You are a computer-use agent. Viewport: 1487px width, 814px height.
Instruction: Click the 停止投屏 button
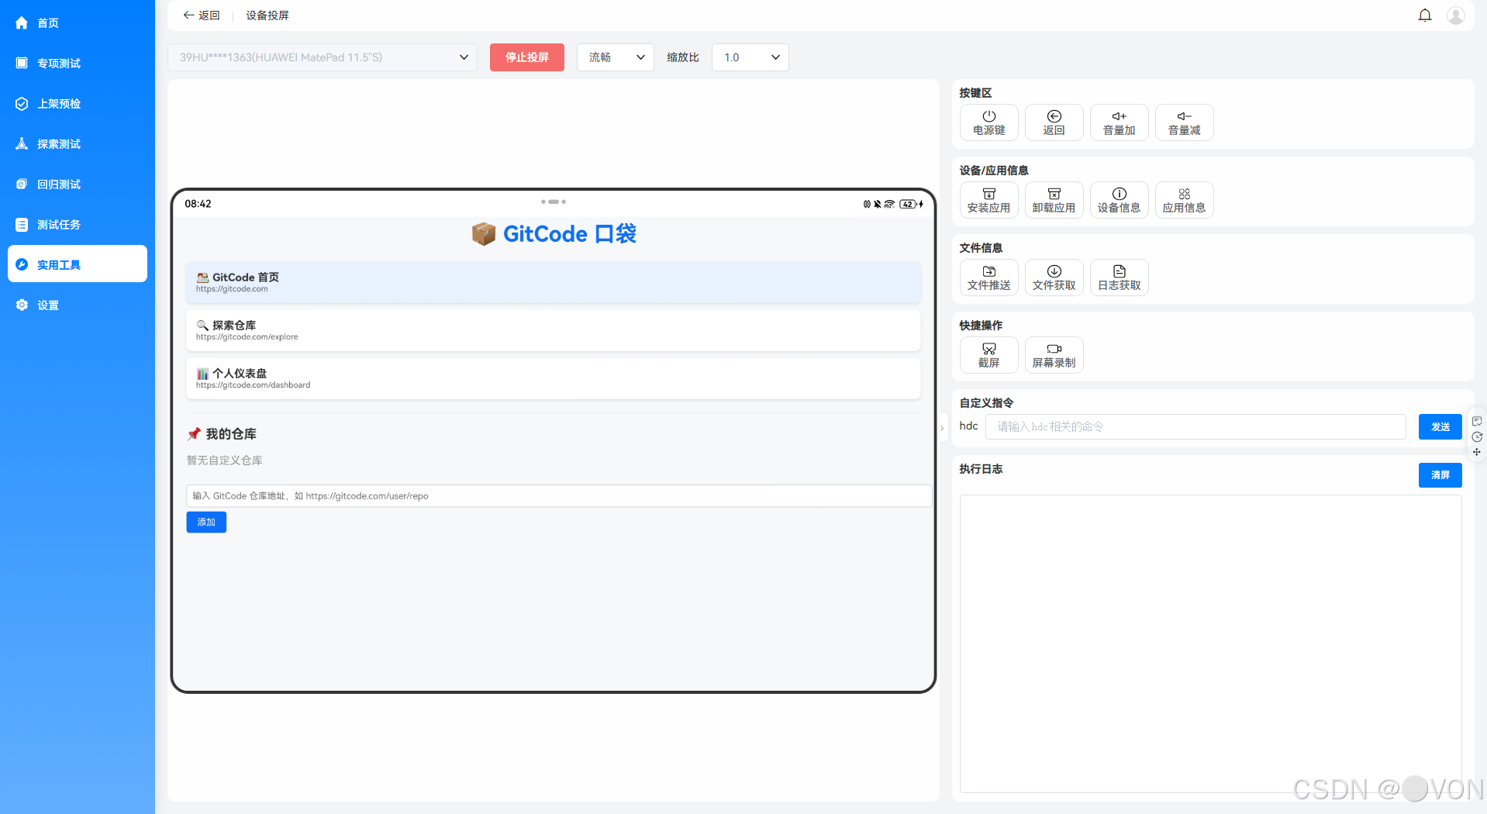[x=527, y=57]
